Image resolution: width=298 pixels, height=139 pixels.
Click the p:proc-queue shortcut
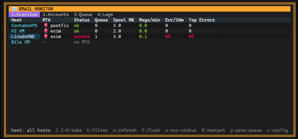[246, 130]
